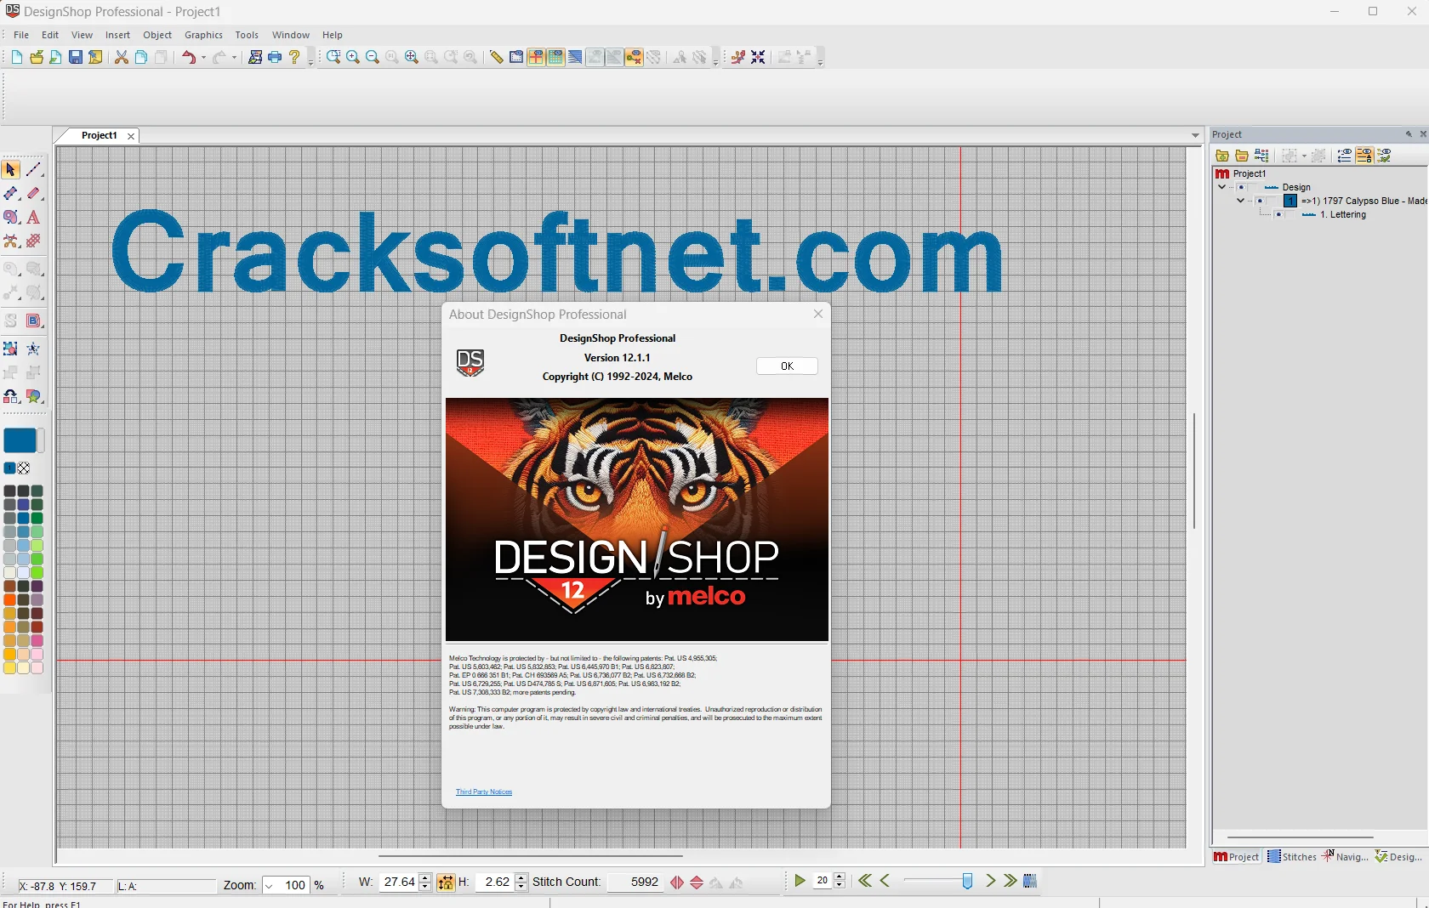Screen dimensions: 1429x908
Task: Jump to first stitch with double-left arrows
Action: point(865,881)
